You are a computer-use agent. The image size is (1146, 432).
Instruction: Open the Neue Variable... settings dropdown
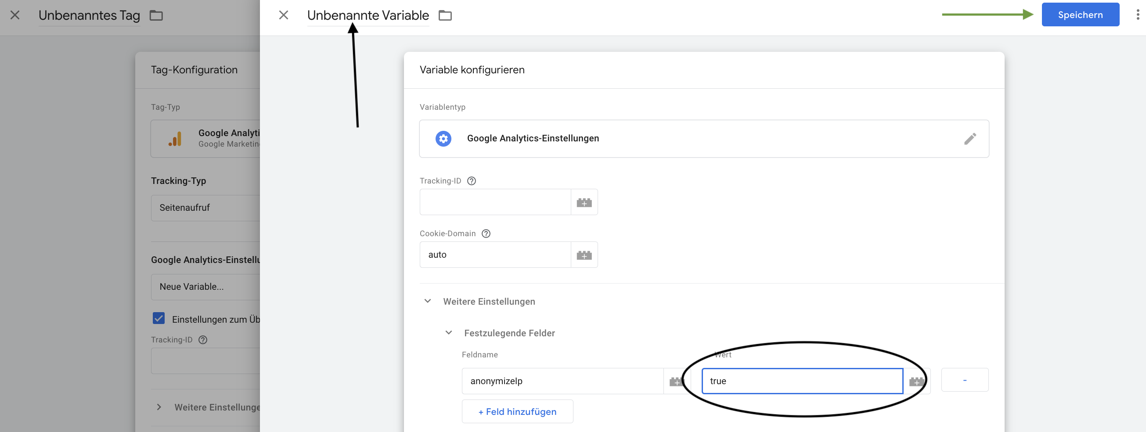[205, 287]
